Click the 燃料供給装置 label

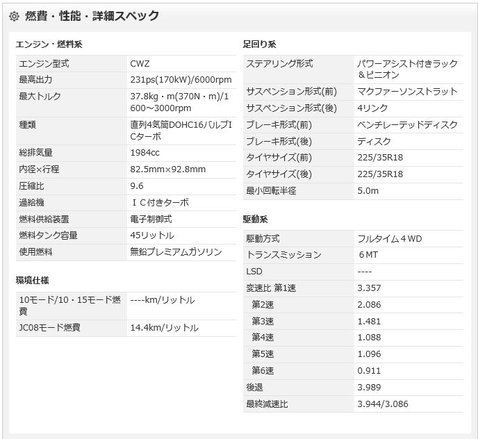click(x=44, y=219)
